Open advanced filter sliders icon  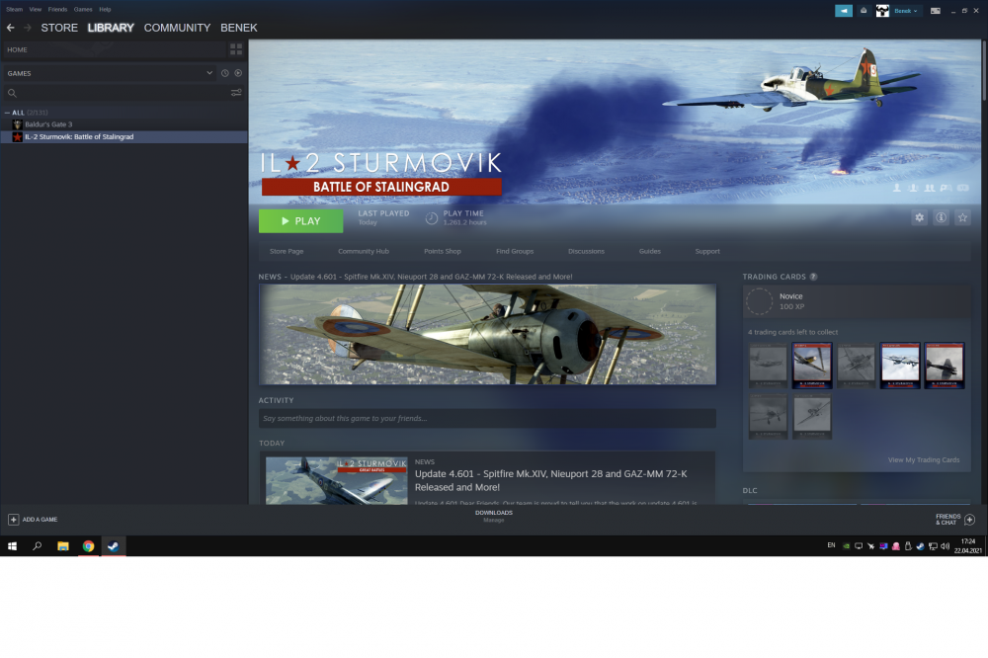236,93
